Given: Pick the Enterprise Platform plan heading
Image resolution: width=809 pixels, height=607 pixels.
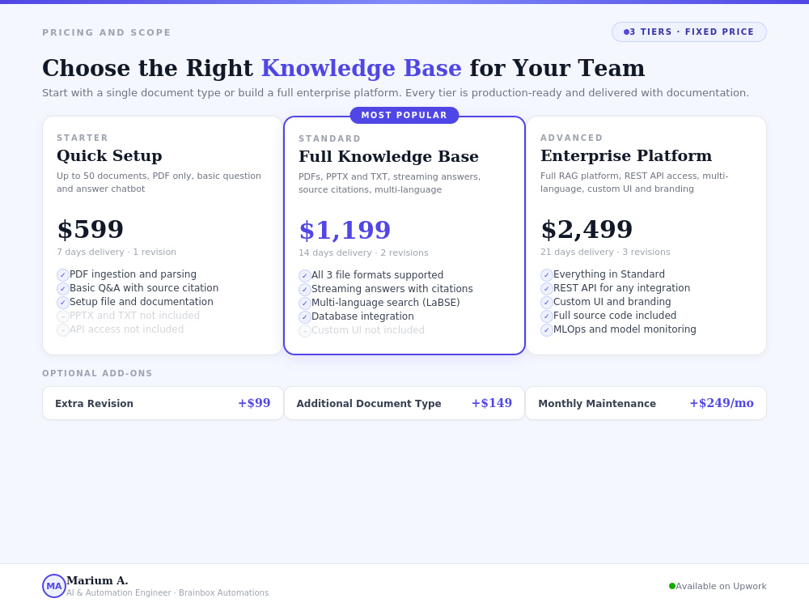Looking at the screenshot, I should click(x=626, y=155).
